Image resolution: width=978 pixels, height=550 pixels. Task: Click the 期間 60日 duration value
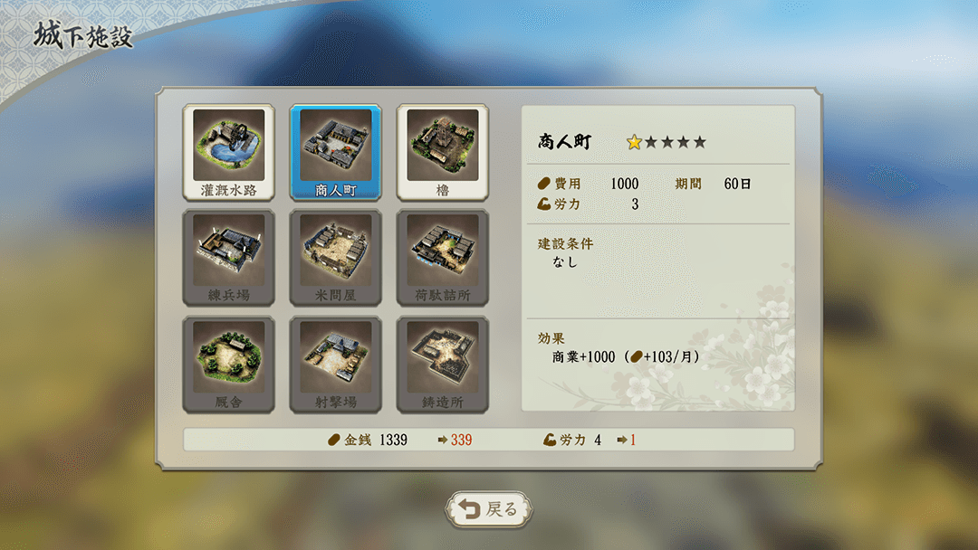[737, 184]
